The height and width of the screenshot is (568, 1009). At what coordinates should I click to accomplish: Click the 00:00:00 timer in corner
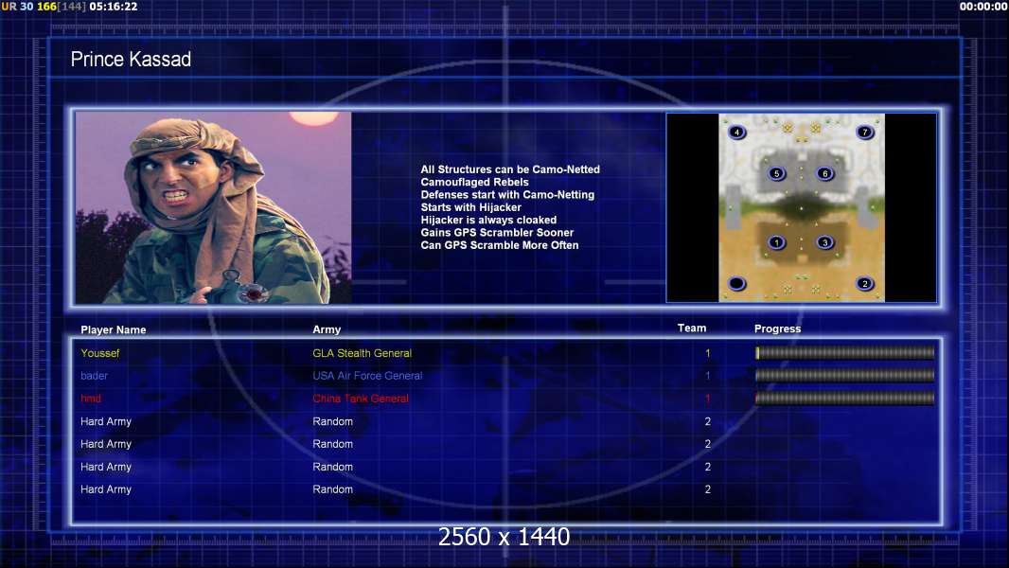coord(983,7)
